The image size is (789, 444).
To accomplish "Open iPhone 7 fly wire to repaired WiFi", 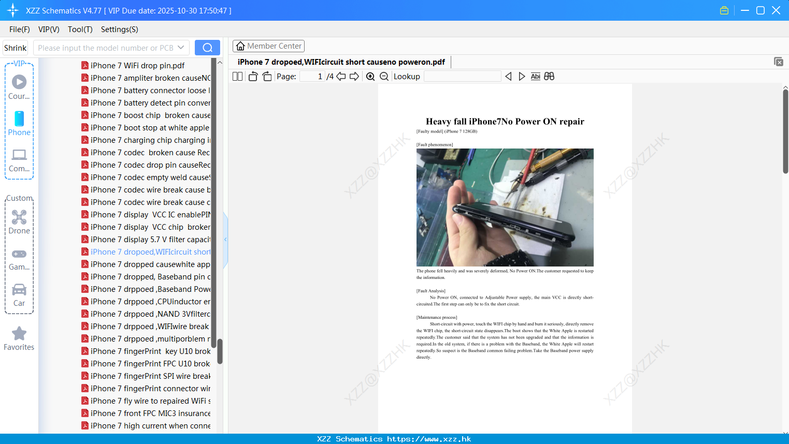I will tap(146, 401).
